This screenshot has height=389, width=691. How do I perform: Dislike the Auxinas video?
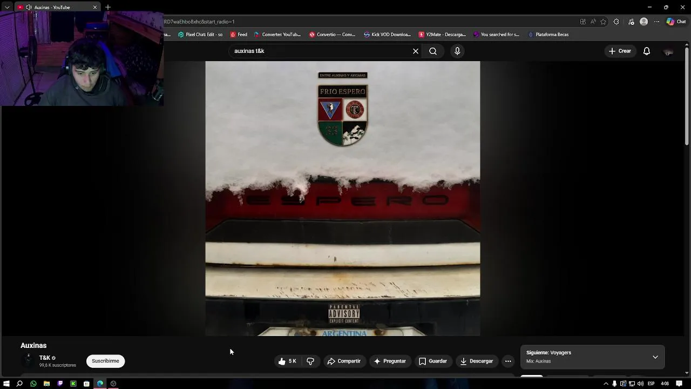[310, 361]
